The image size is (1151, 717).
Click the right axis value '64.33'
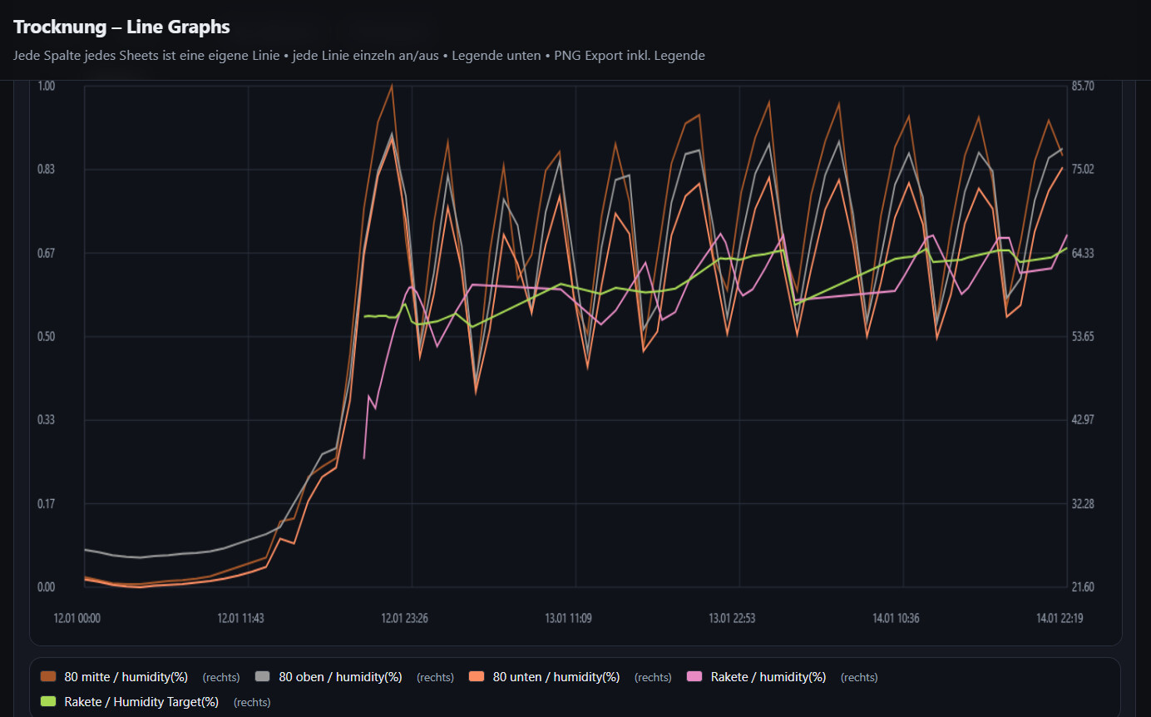[1083, 253]
